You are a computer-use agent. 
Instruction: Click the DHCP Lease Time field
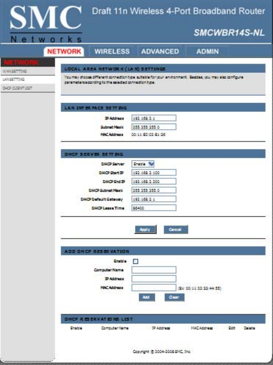point(154,208)
